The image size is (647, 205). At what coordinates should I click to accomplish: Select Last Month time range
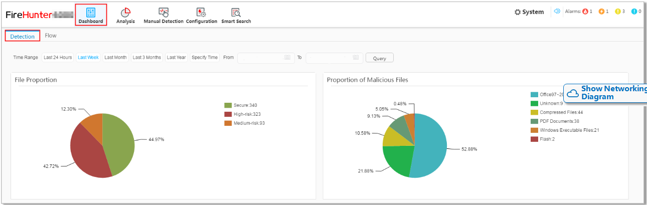click(x=116, y=58)
